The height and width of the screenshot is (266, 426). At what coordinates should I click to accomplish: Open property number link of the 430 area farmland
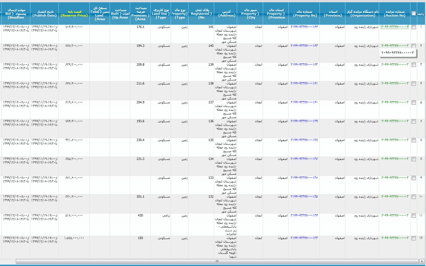pyautogui.click(x=304, y=215)
